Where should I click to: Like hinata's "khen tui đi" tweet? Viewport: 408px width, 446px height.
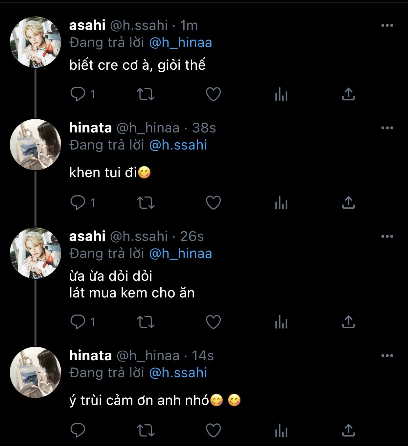[x=213, y=202]
